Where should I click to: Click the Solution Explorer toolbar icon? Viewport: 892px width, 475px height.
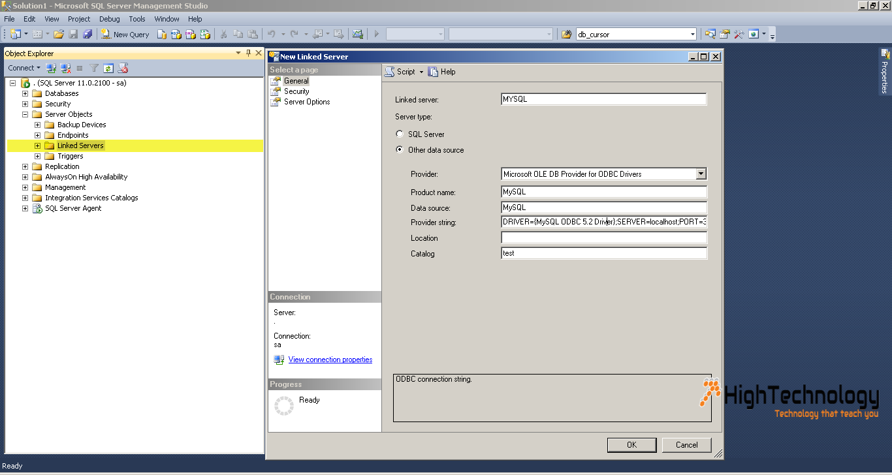(x=710, y=34)
